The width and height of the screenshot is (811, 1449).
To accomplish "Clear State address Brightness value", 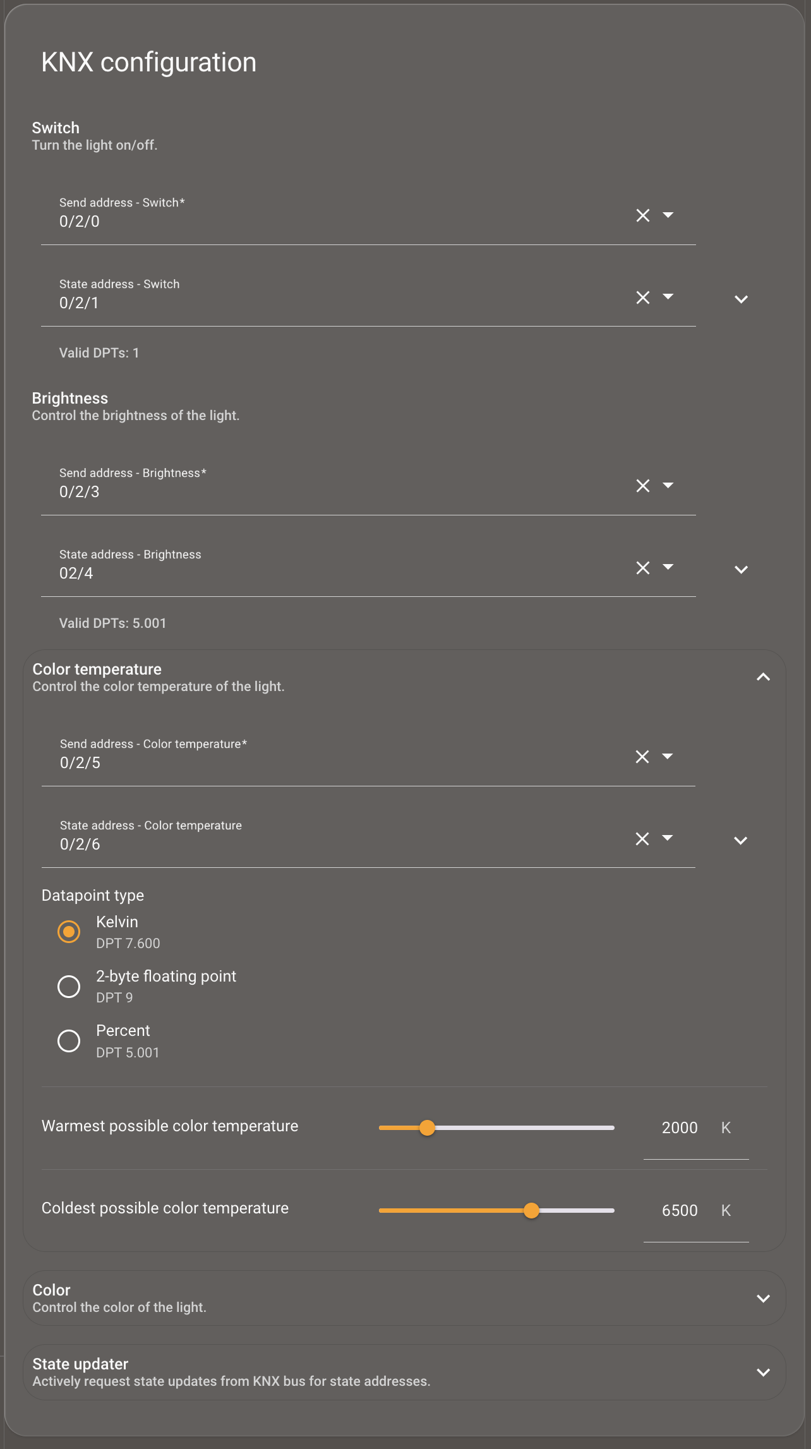I will (643, 568).
